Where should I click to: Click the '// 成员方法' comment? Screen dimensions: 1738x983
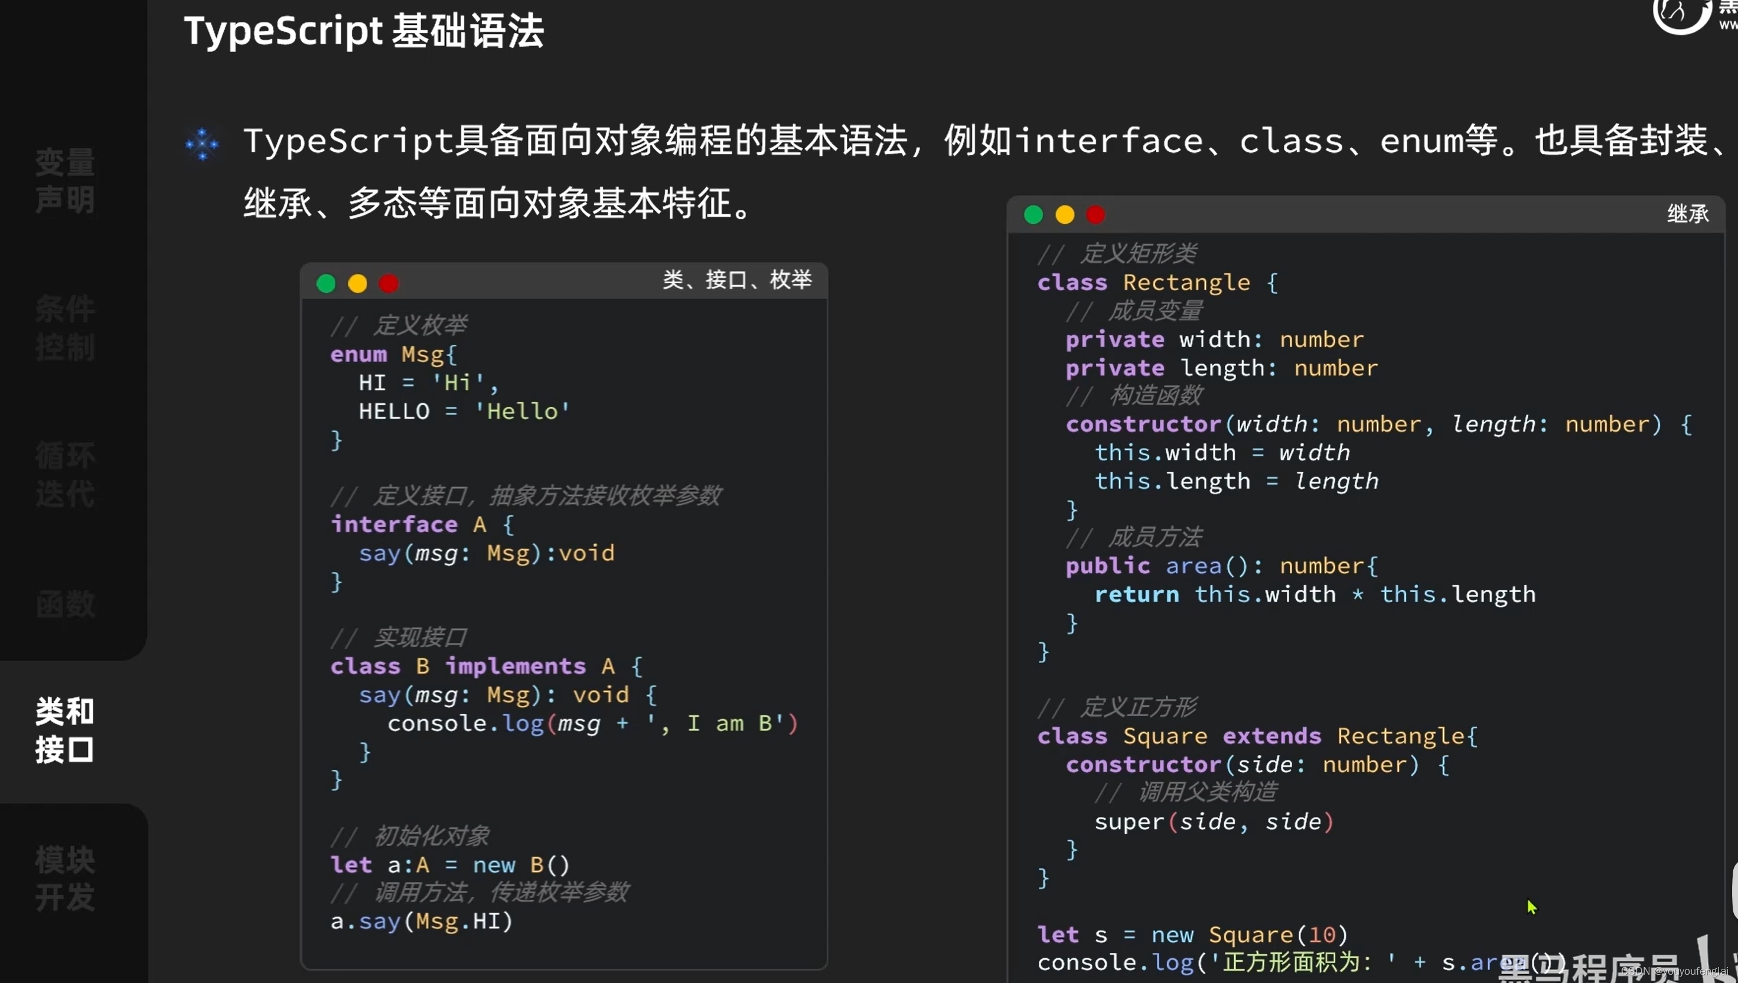tap(1134, 537)
